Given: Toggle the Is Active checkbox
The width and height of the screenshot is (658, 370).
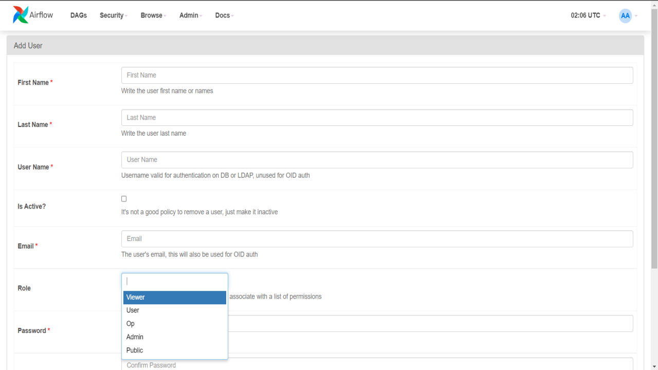Looking at the screenshot, I should [x=124, y=199].
